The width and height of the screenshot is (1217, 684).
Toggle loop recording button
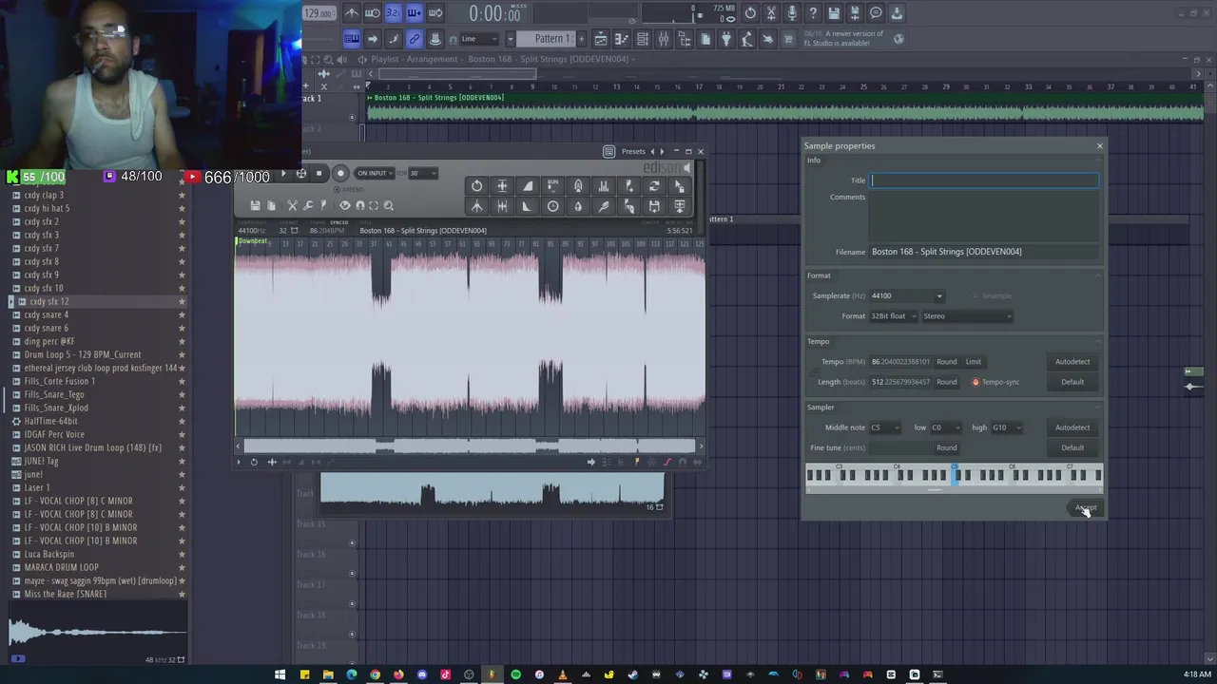(435, 13)
